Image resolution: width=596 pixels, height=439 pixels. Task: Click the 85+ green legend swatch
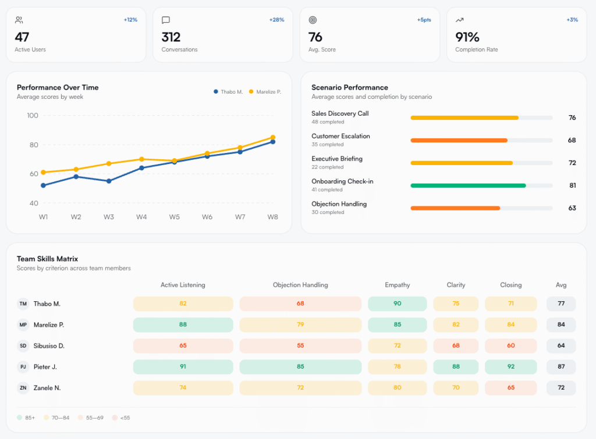19,417
